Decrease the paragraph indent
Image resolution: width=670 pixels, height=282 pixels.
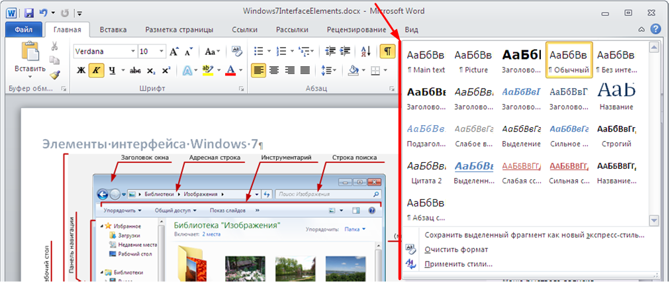click(330, 52)
